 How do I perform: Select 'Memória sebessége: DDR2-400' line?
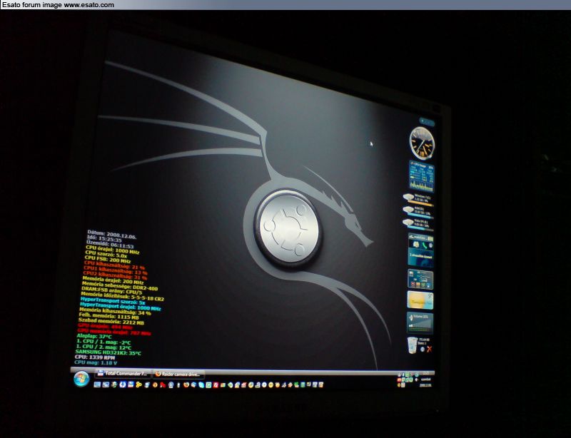pyautogui.click(x=120, y=285)
